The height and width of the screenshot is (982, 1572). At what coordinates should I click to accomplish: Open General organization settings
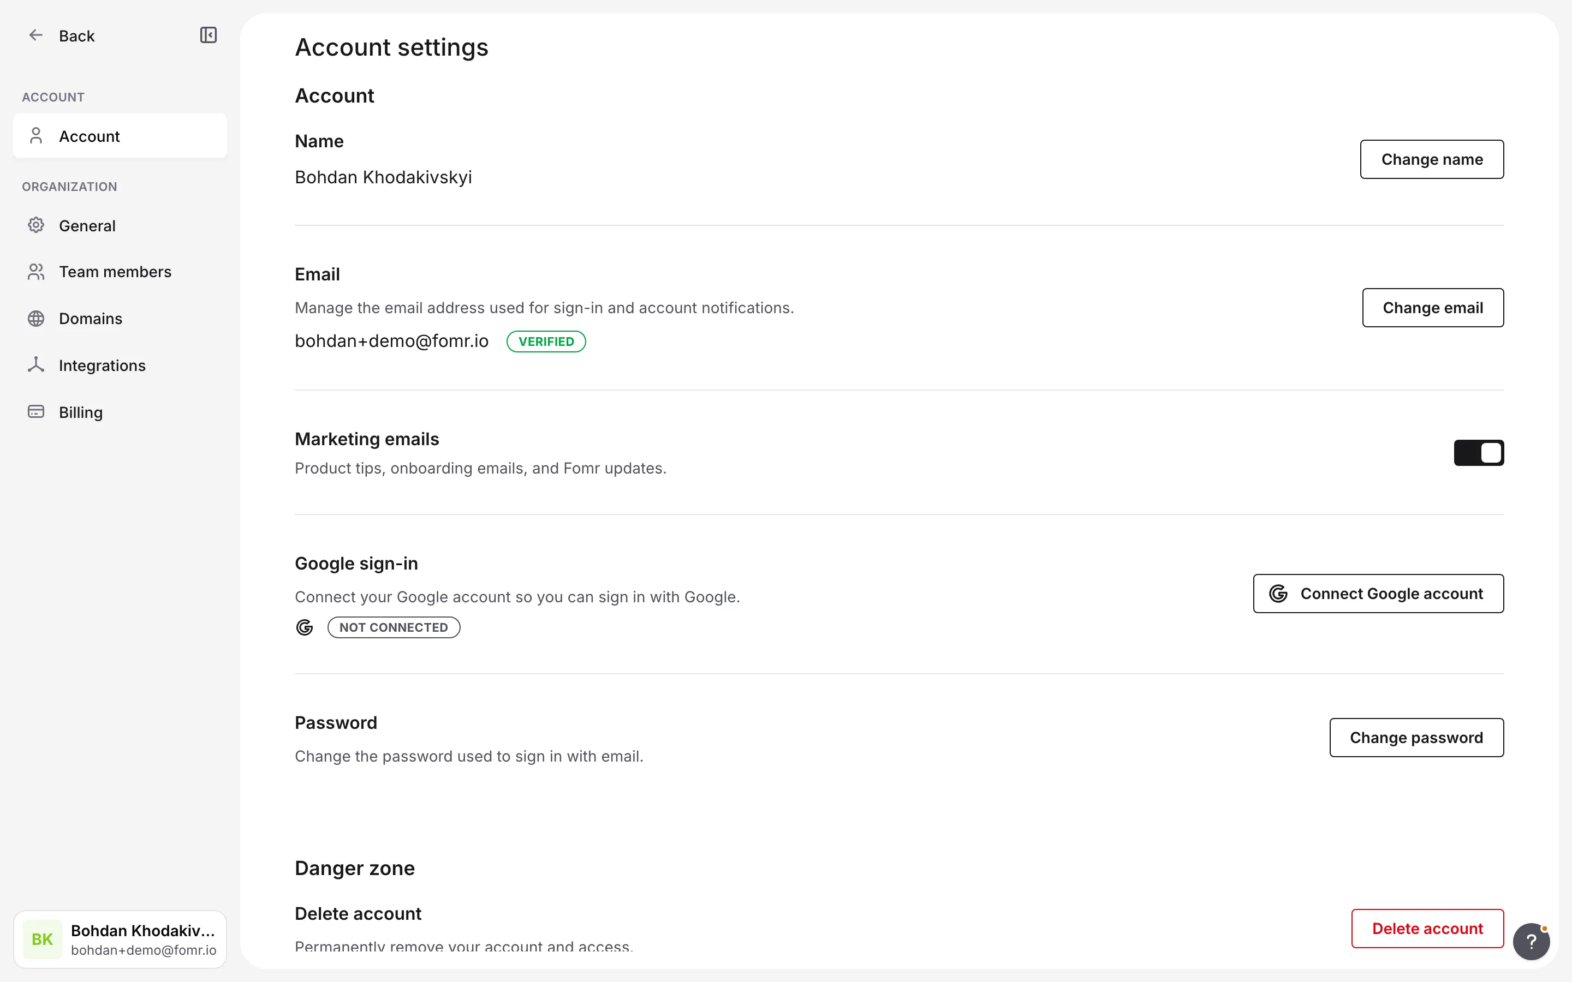click(x=120, y=225)
